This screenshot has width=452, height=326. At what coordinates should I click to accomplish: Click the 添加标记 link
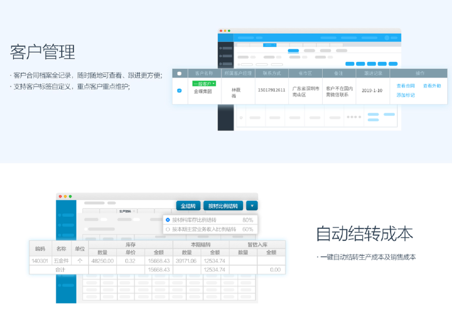coord(406,95)
